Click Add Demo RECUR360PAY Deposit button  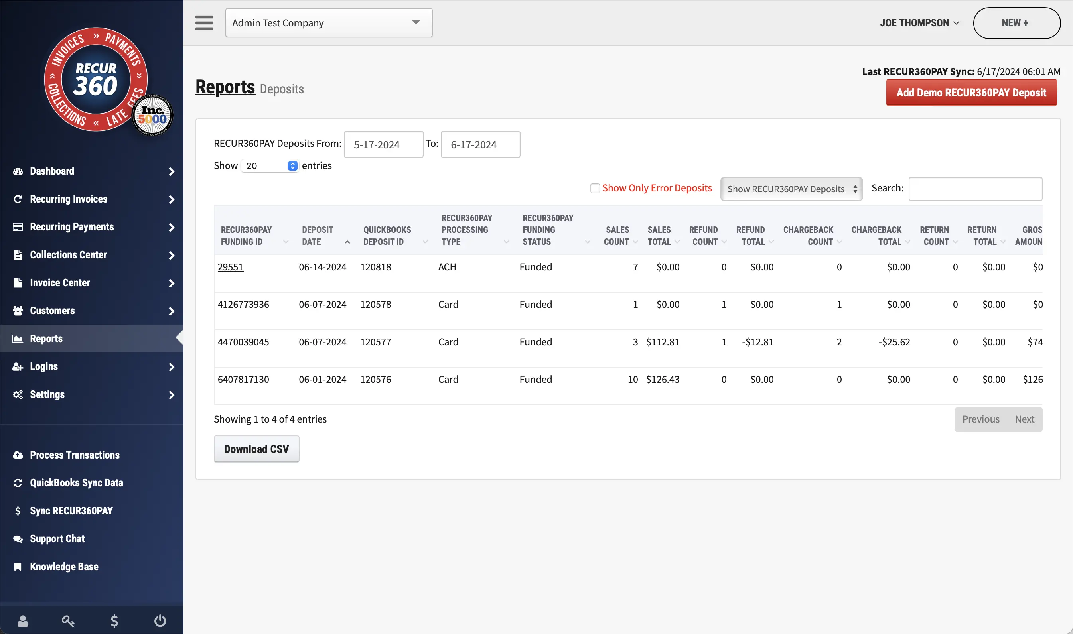pyautogui.click(x=971, y=93)
